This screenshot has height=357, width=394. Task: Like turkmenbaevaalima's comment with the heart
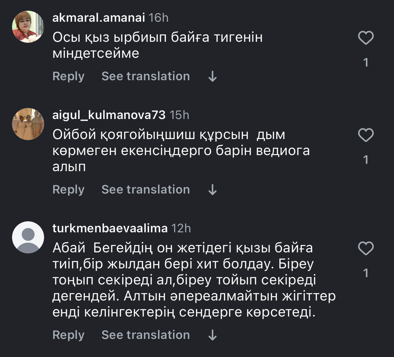[366, 248]
